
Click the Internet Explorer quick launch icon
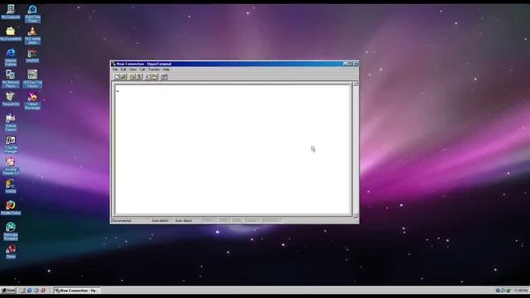[30, 291]
